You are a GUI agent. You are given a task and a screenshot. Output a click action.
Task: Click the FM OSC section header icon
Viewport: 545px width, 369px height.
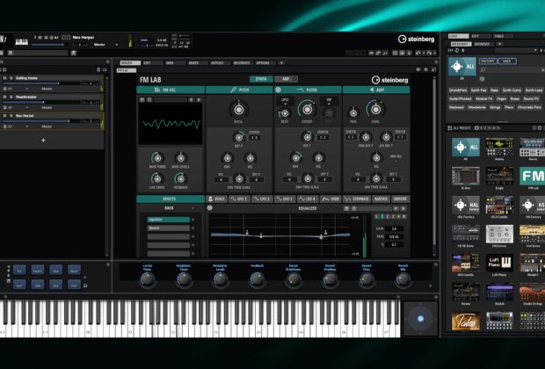[157, 90]
